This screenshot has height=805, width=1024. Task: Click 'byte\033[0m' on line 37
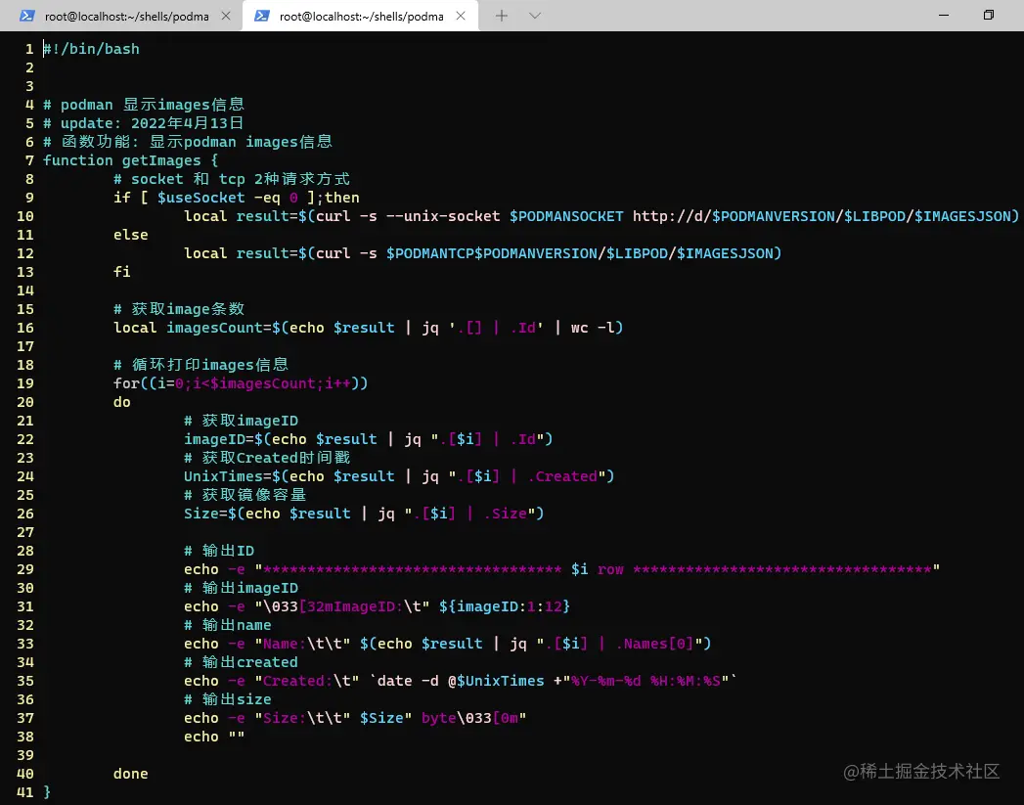[469, 718]
